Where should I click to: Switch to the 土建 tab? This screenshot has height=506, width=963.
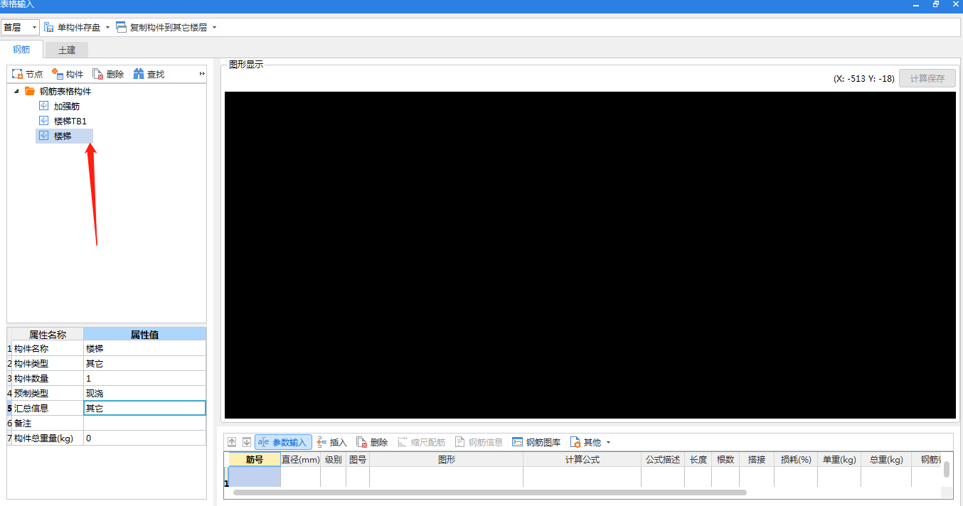tap(67, 50)
